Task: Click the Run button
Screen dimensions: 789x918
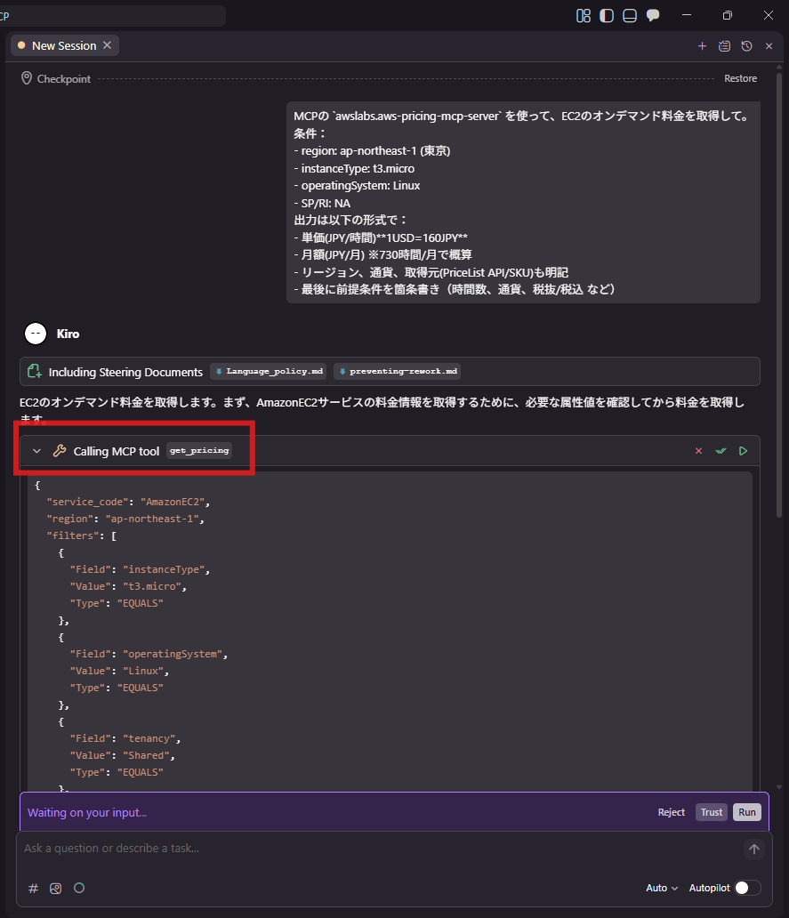Action: 747,812
